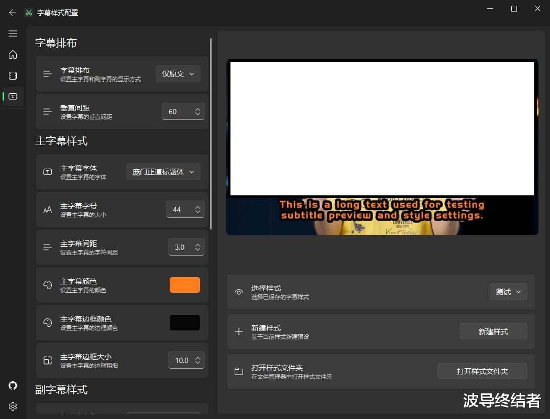The image size is (550, 419).
Task: Open the GitHub link icon
Action: [13, 385]
